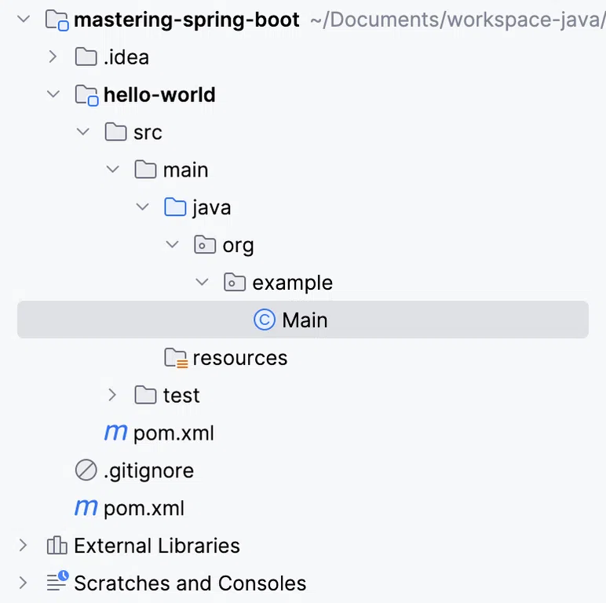Viewport: 606px width, 603px height.
Task: Click the blue java source folder icon
Action: coord(175,207)
